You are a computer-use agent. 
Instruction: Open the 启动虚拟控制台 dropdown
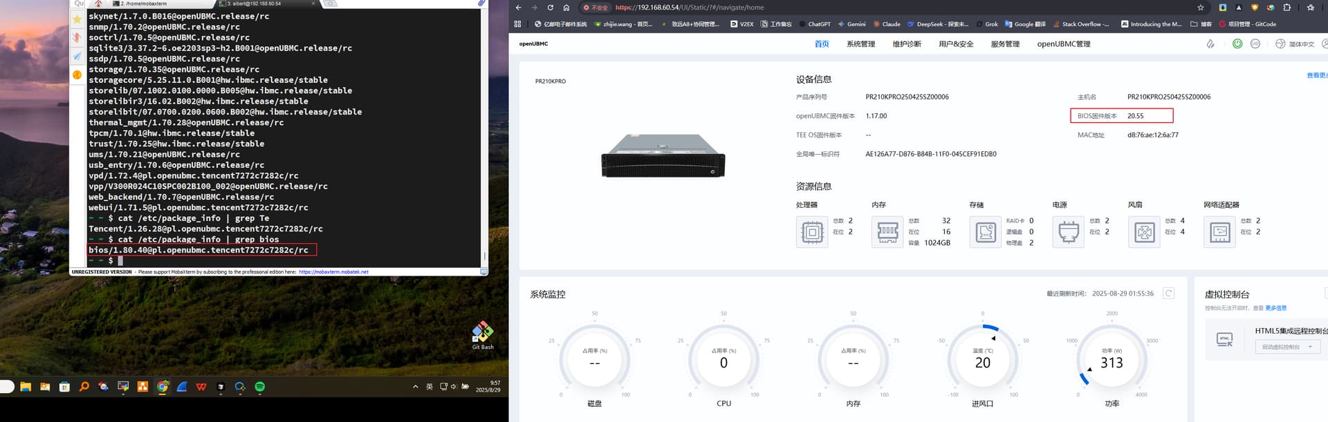pyautogui.click(x=1286, y=347)
